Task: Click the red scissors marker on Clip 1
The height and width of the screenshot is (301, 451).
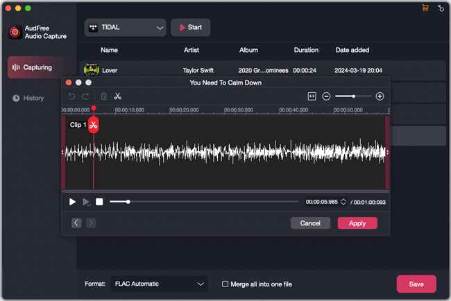Action: [94, 125]
